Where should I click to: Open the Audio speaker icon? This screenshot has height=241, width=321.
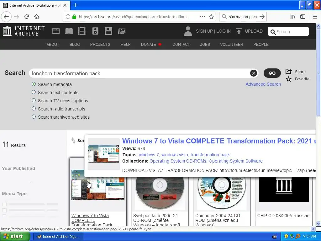pyautogui.click(x=95, y=31)
